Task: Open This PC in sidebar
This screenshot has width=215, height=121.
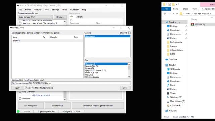Action: pyautogui.click(x=172, y=65)
